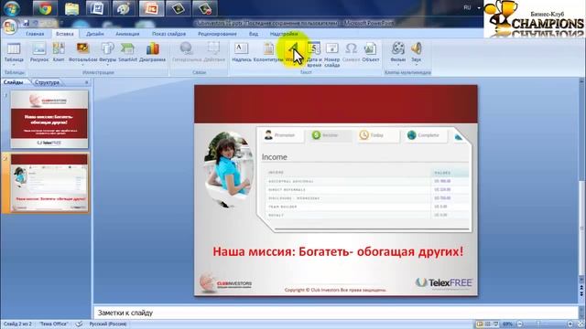Image resolution: width=586 pixels, height=329 pixels.
Task: Click the Действие action icon
Action: pyautogui.click(x=213, y=48)
